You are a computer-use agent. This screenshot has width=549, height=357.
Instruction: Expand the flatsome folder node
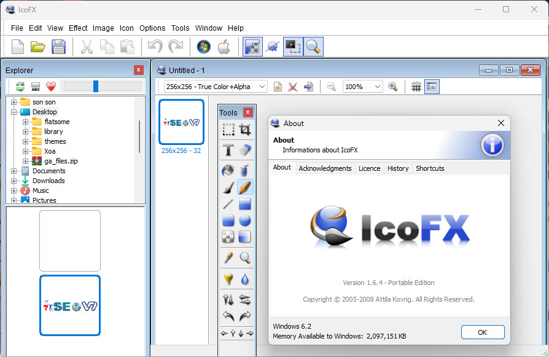click(x=25, y=122)
